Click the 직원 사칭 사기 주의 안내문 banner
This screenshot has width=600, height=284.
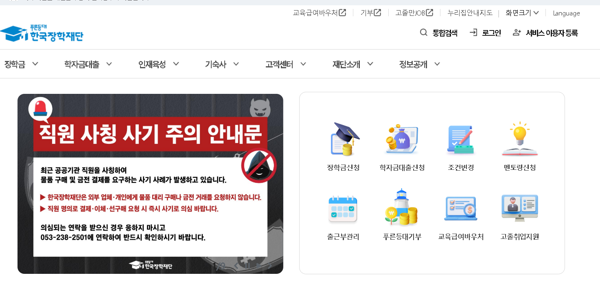point(150,184)
